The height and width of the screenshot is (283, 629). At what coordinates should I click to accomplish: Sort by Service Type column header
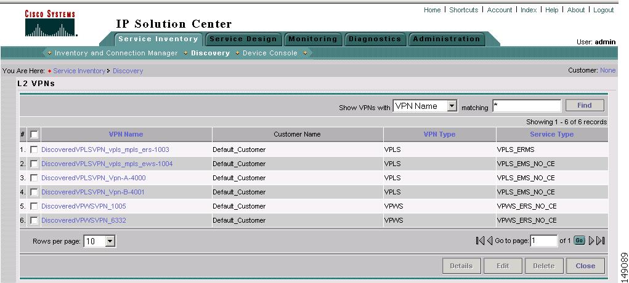[x=551, y=134]
